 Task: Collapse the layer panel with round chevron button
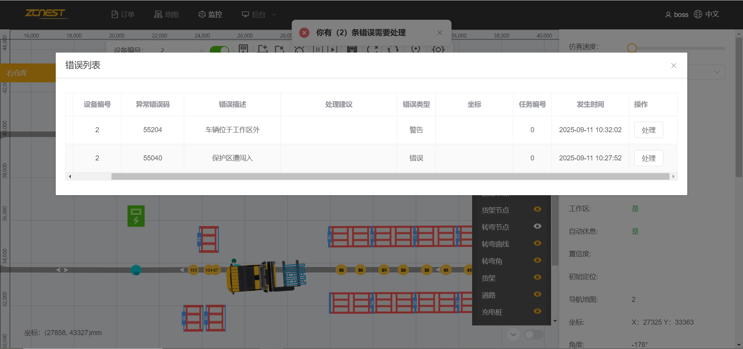[x=513, y=334]
